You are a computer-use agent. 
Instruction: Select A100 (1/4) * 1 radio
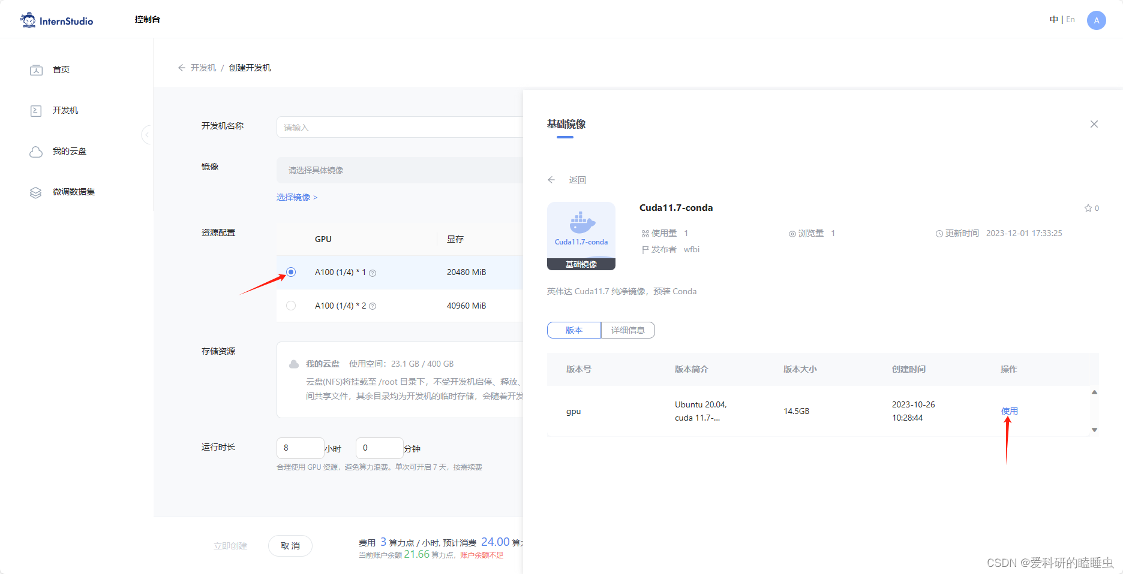pyautogui.click(x=291, y=272)
